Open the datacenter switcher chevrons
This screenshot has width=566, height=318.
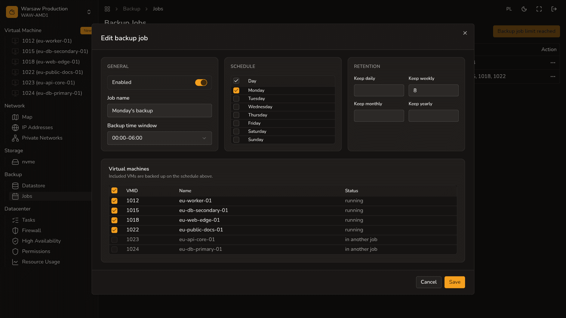(89, 12)
